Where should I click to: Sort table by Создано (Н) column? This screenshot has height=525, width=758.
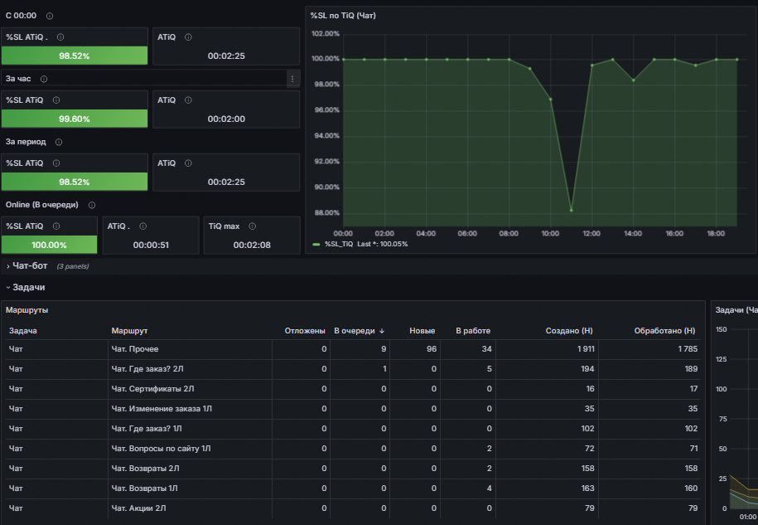point(569,331)
